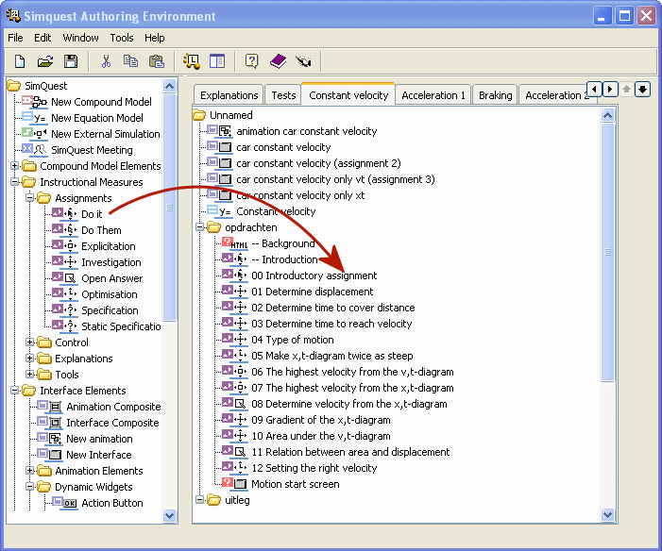The height and width of the screenshot is (551, 662).
Task: Open the Window menu
Action: [80, 38]
